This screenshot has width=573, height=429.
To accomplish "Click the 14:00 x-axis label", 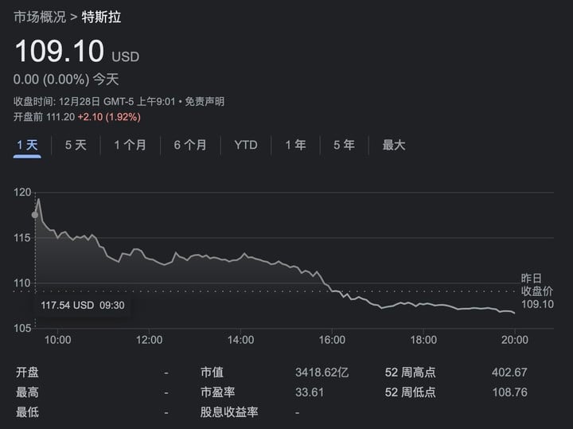I will [240, 340].
